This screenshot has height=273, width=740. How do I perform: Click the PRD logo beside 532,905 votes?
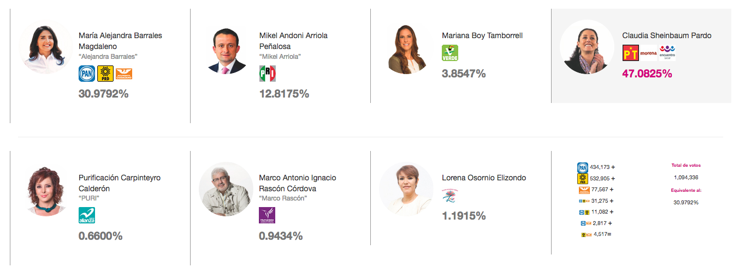click(583, 178)
